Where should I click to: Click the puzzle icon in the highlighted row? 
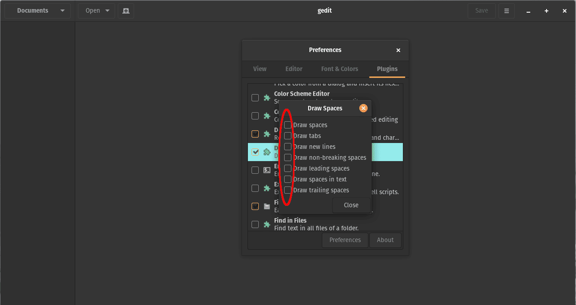pos(267,152)
